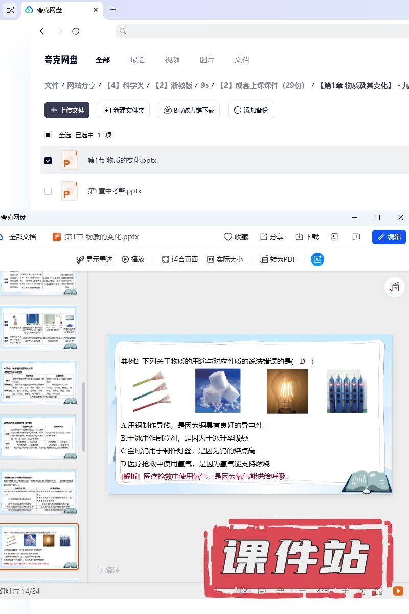
Task: Click the floating PDF convert icon on the right
Action: coord(395,288)
